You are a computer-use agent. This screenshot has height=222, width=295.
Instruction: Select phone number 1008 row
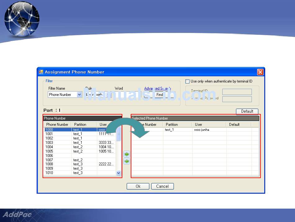pos(49,164)
